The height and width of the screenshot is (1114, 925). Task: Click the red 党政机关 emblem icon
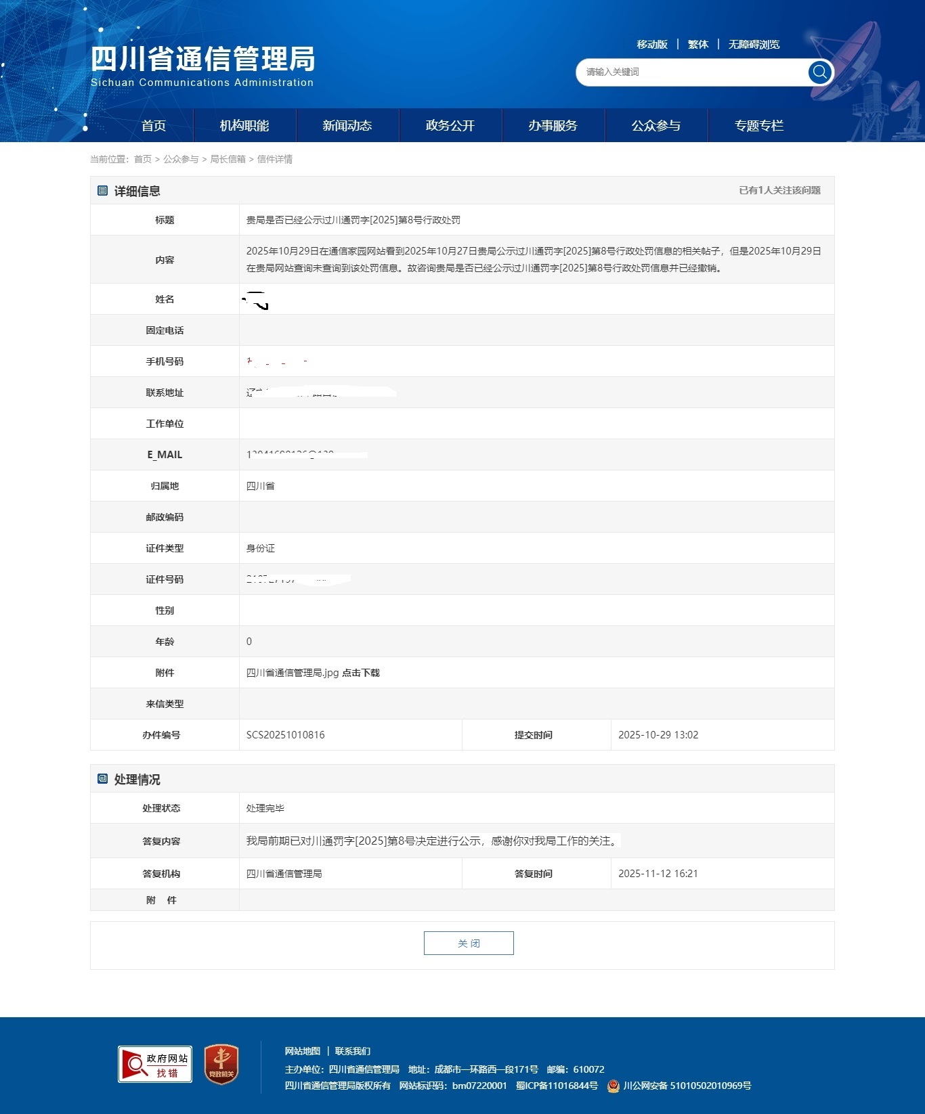coord(221,1065)
